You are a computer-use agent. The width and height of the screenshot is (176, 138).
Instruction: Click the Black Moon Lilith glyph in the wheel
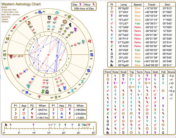(x=70, y=25)
